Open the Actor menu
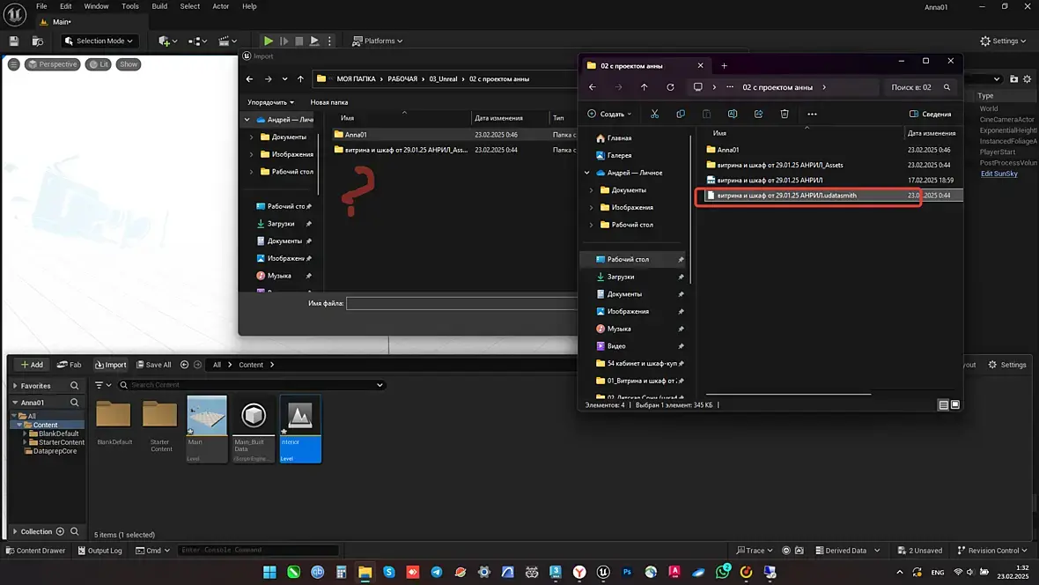 click(220, 6)
